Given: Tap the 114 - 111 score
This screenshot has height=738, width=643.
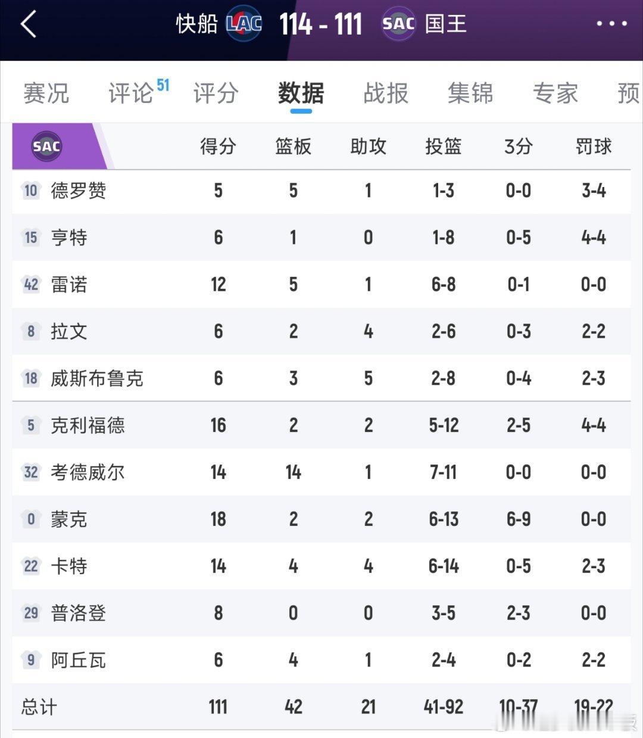Looking at the screenshot, I should pos(321,25).
